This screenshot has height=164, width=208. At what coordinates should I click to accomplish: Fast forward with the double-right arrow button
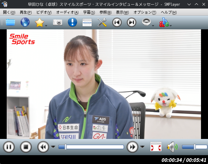tap(132, 147)
